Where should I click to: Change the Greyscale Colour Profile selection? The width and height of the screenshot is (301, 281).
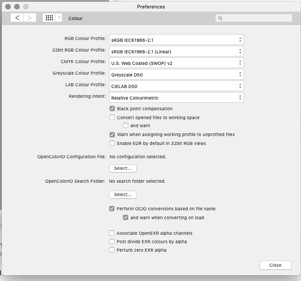point(176,75)
